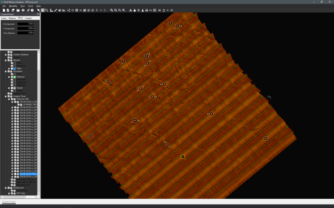Click the last zoom magnifier icon in group
This screenshot has width=334, height=208.
pos(124,10)
